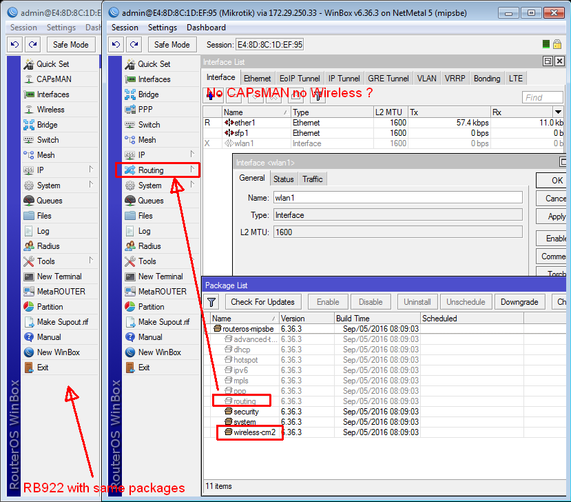
Task: Expand Routing submenu in right WinBox sidebar
Action: (192, 169)
